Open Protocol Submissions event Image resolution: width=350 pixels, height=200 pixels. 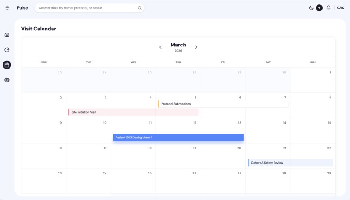click(x=223, y=104)
